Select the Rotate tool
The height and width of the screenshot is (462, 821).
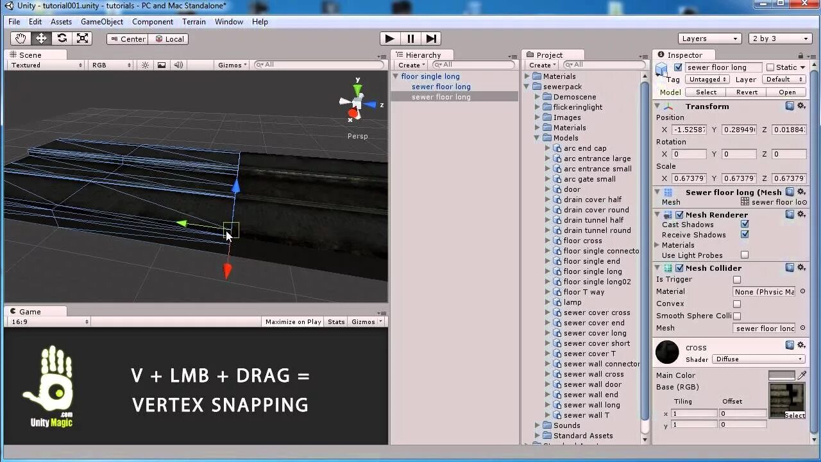click(62, 38)
